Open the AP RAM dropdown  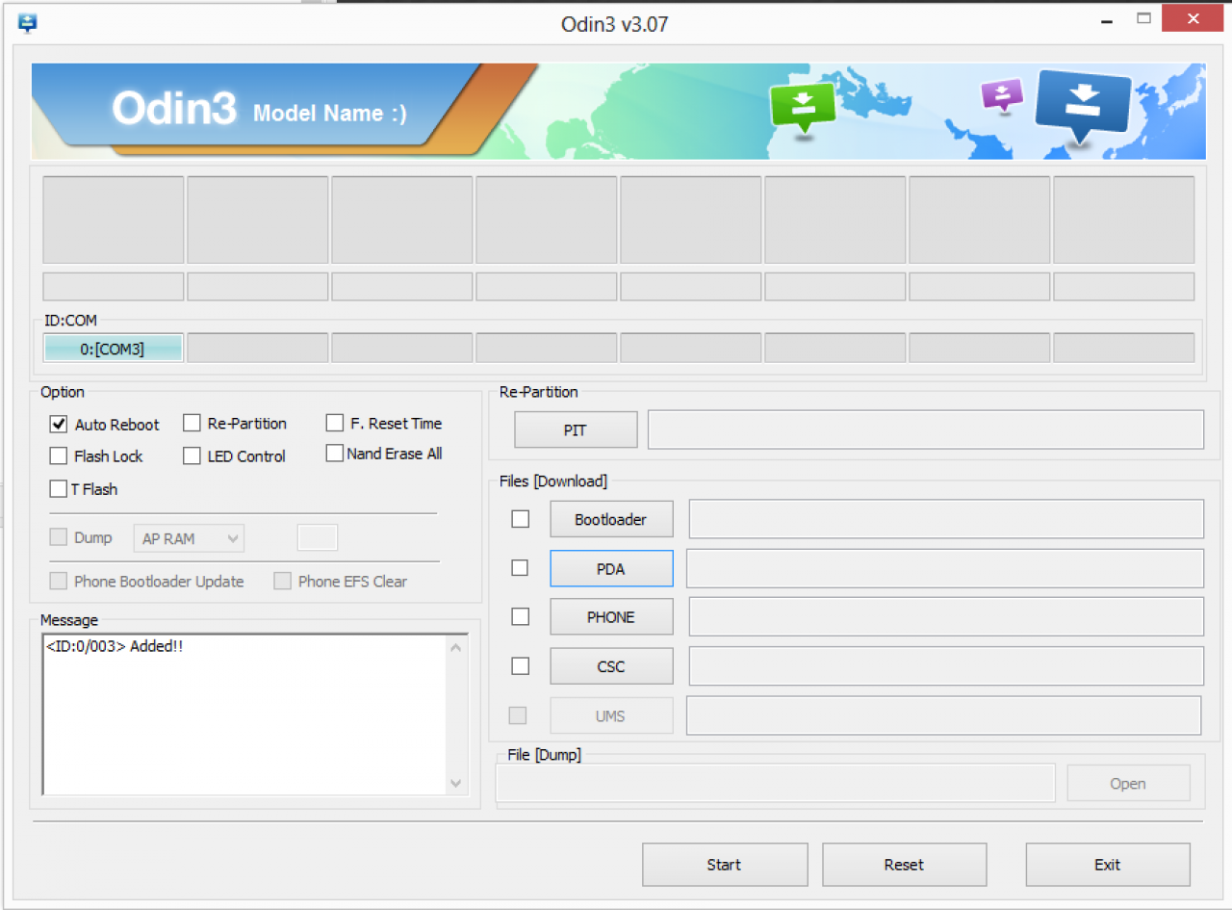tap(189, 538)
